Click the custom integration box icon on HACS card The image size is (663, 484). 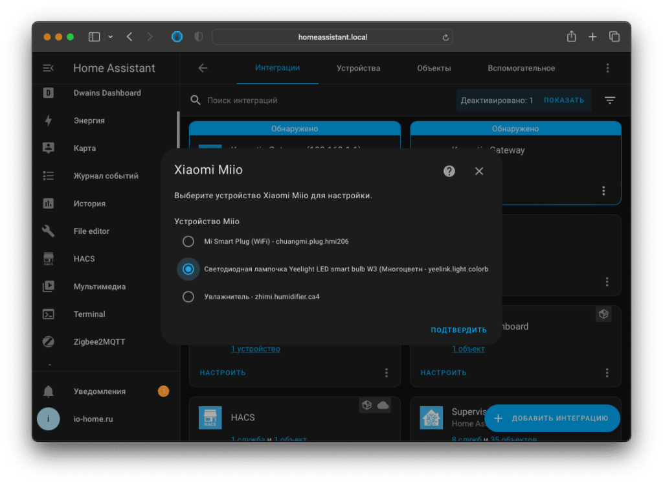pyautogui.click(x=366, y=406)
